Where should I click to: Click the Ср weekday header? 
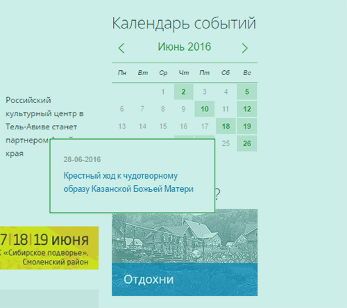[x=163, y=73]
